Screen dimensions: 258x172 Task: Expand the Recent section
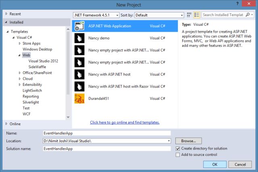click(x=6, y=14)
